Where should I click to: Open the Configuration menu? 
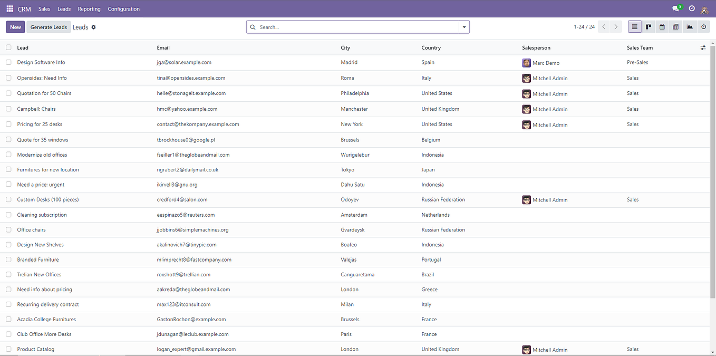(x=123, y=8)
